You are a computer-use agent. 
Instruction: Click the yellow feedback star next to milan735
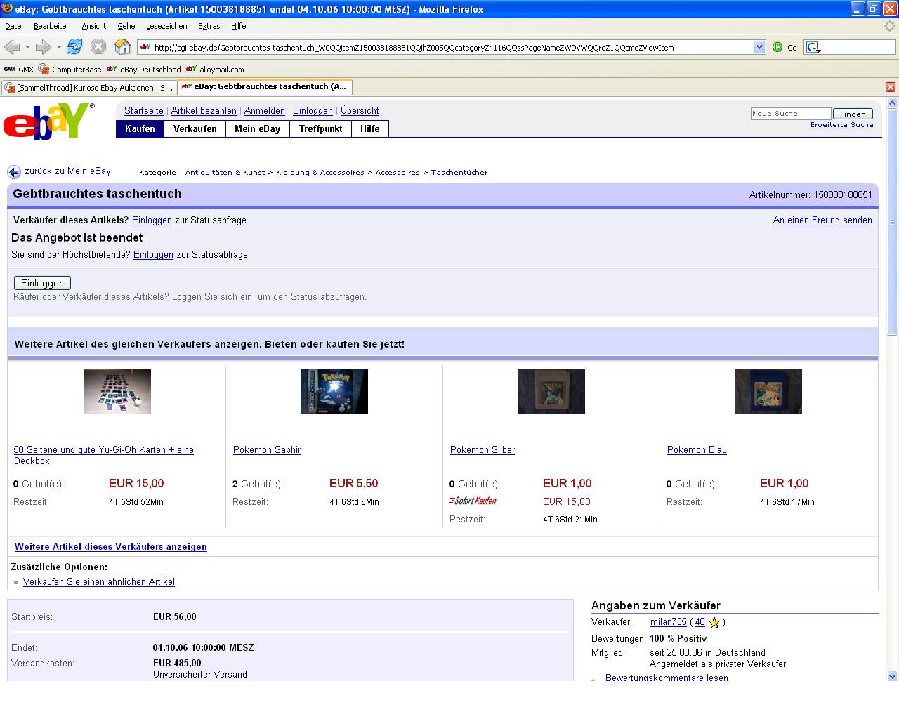click(x=714, y=622)
